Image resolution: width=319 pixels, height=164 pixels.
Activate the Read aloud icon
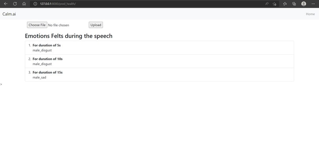tap(267, 4)
